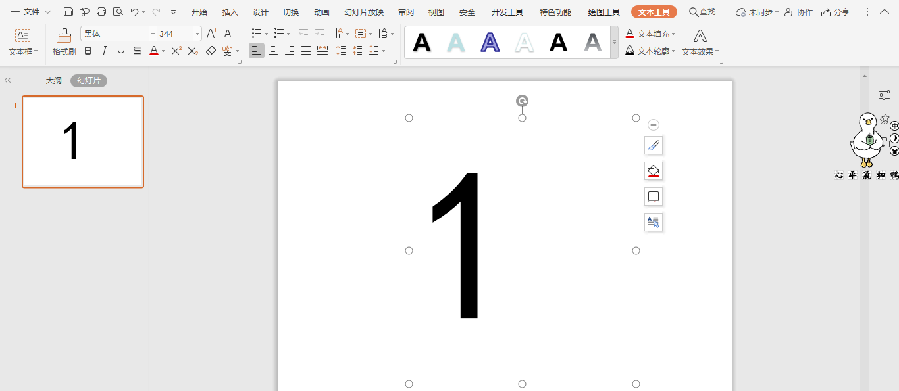Screen dimensions: 899x391
Task: Click the Save icon in quick toolbar
Action: tap(68, 12)
